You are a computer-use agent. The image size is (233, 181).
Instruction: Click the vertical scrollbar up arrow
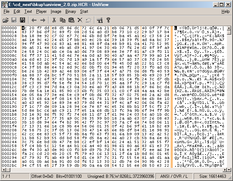pyautogui.click(x=229, y=28)
